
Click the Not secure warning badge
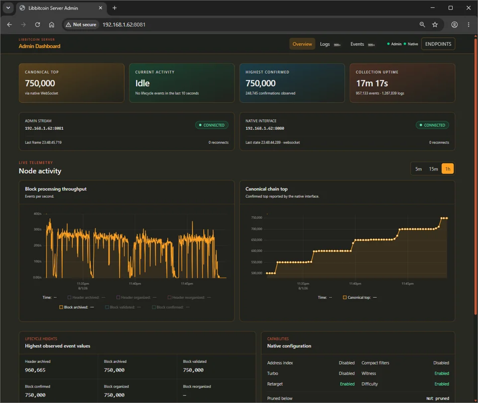[x=81, y=25]
